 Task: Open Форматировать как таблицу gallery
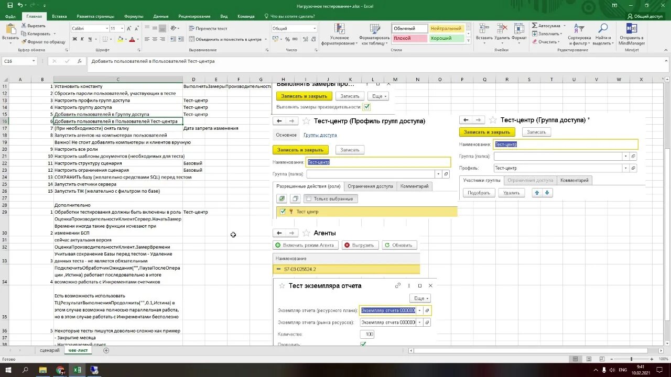point(374,35)
